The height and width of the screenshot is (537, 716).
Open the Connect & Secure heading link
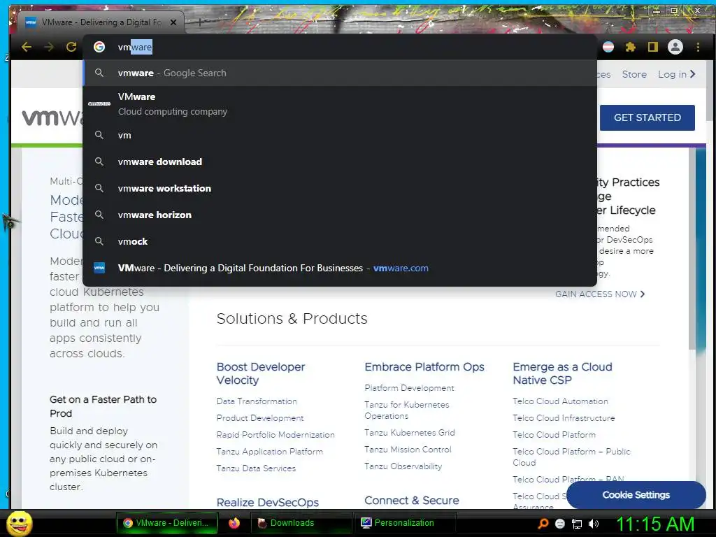(411, 501)
